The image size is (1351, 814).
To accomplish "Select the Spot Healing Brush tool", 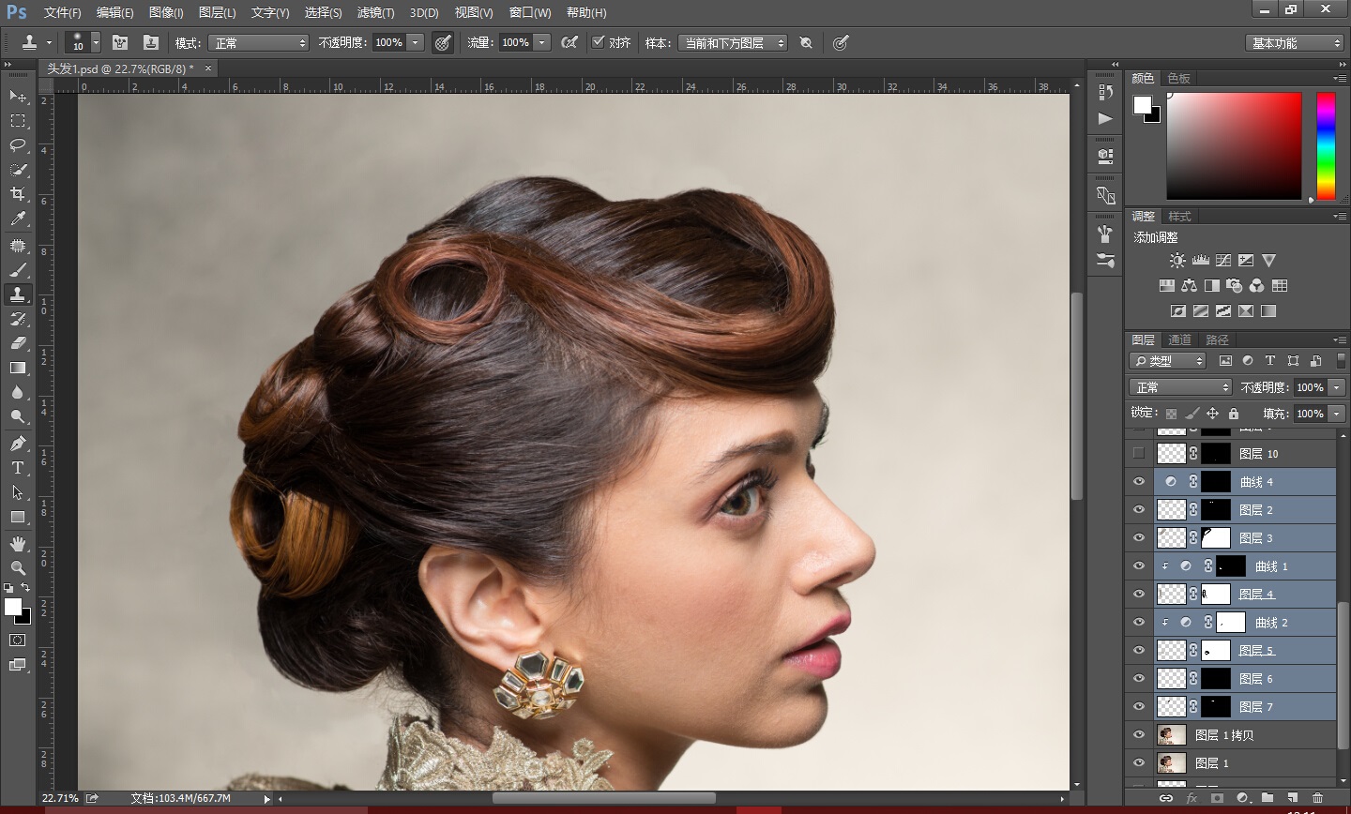I will click(x=18, y=246).
